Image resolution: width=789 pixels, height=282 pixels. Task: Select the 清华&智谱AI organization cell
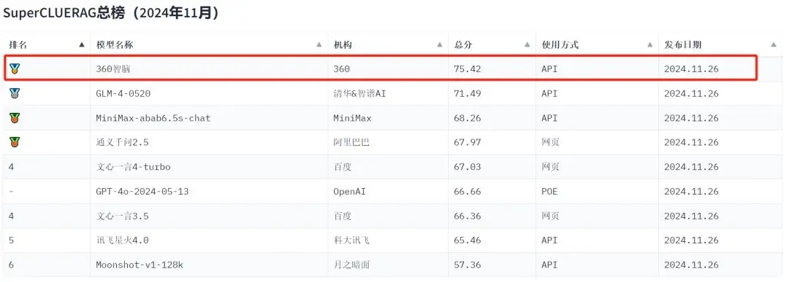359,93
